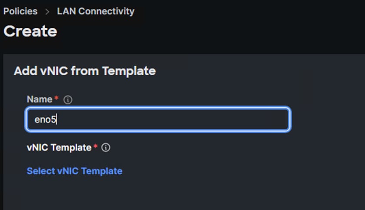Click the Create page title
This screenshot has width=365, height=210.
pyautogui.click(x=30, y=32)
